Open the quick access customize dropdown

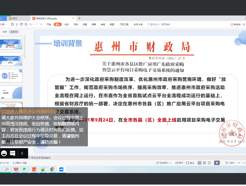click(x=41, y=24)
